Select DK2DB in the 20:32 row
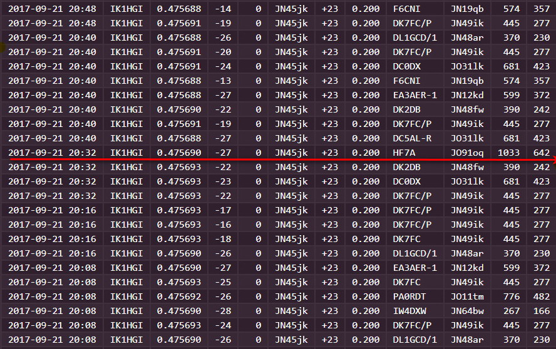The height and width of the screenshot is (349, 556). click(x=406, y=167)
